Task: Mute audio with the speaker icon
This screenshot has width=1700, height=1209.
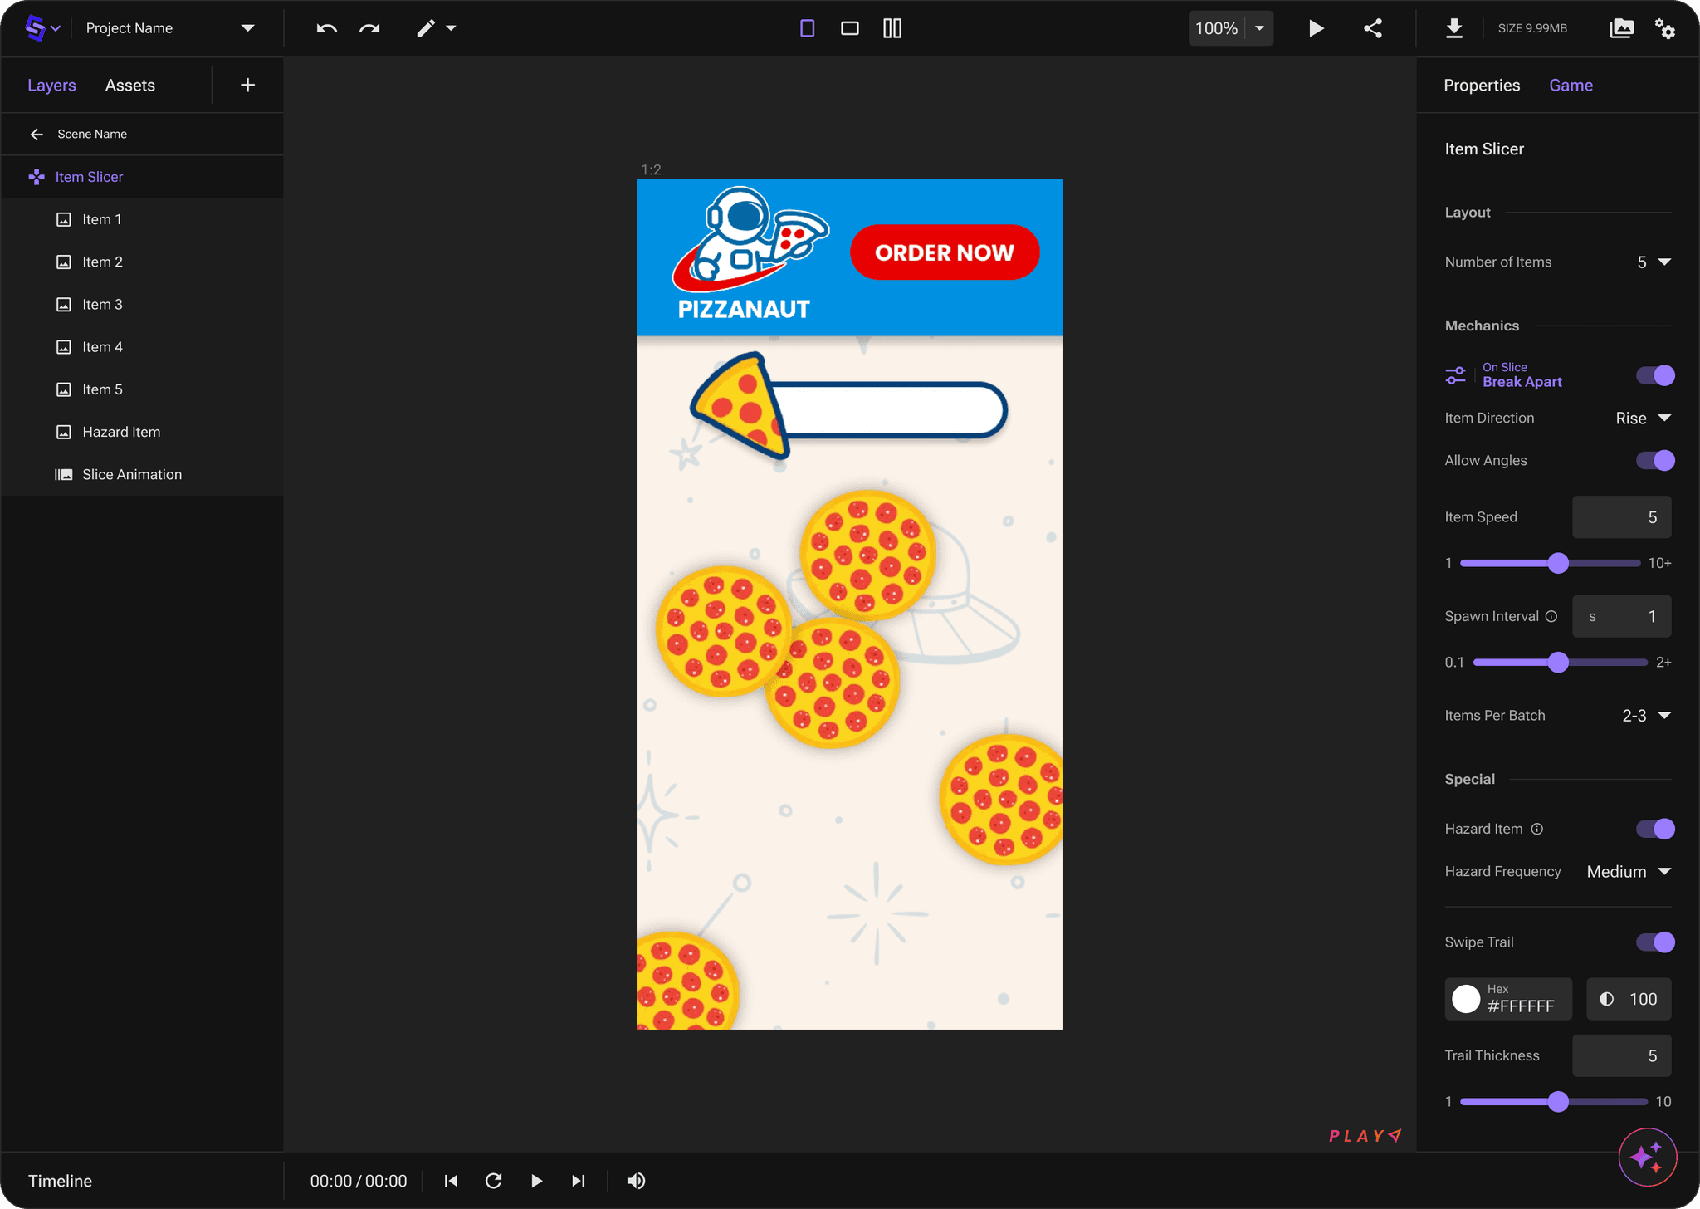Action: (x=636, y=1181)
